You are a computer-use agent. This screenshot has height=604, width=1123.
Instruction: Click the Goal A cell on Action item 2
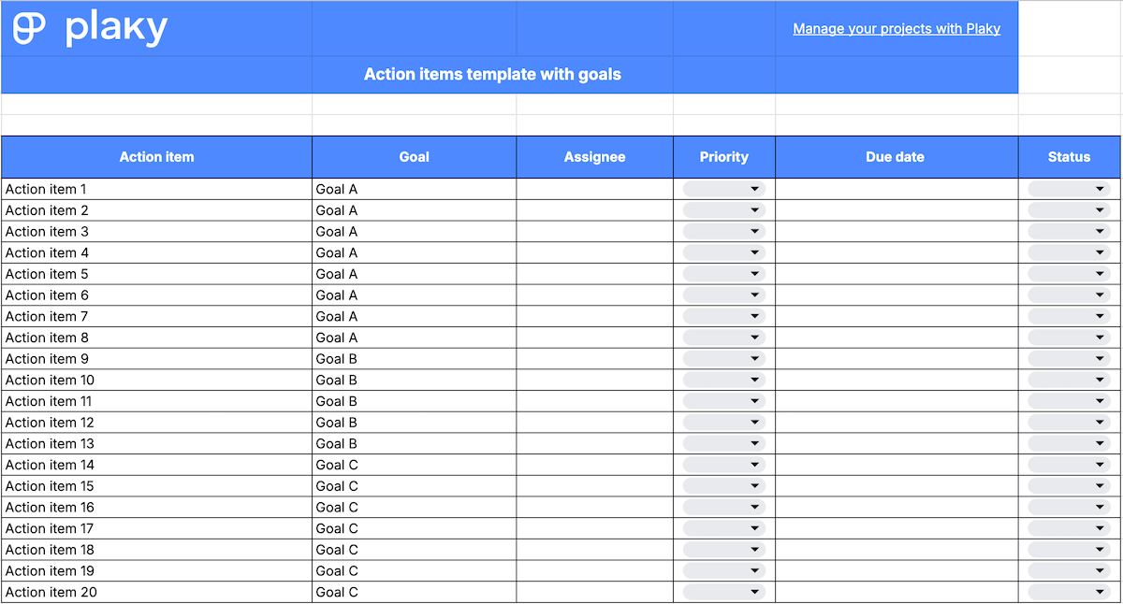click(x=414, y=209)
